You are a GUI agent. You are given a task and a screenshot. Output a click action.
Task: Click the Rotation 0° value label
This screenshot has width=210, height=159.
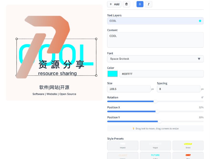(202, 97)
